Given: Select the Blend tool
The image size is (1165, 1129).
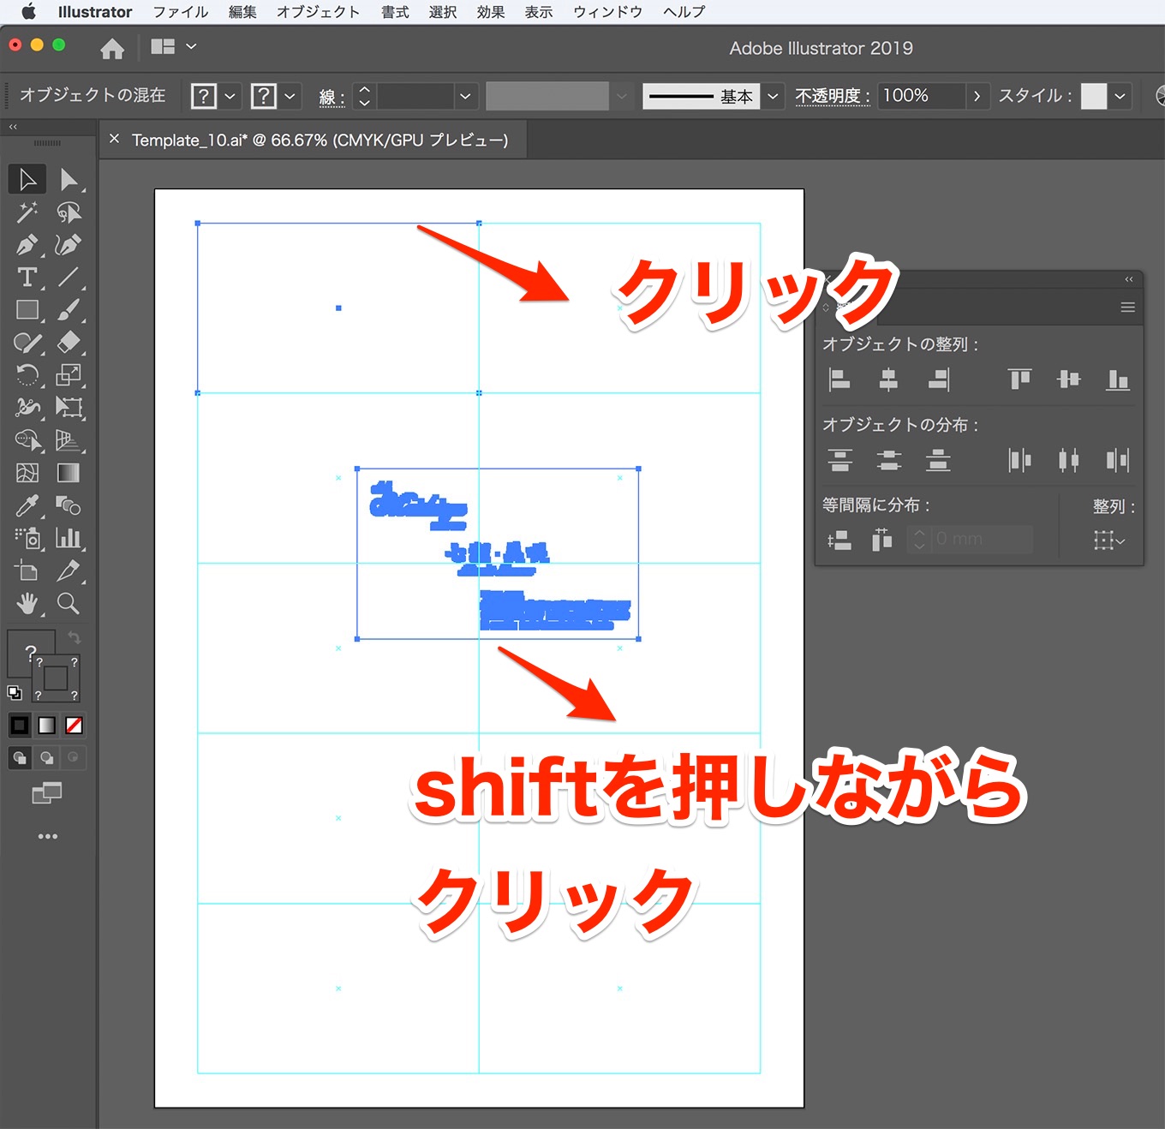Looking at the screenshot, I should 69,505.
